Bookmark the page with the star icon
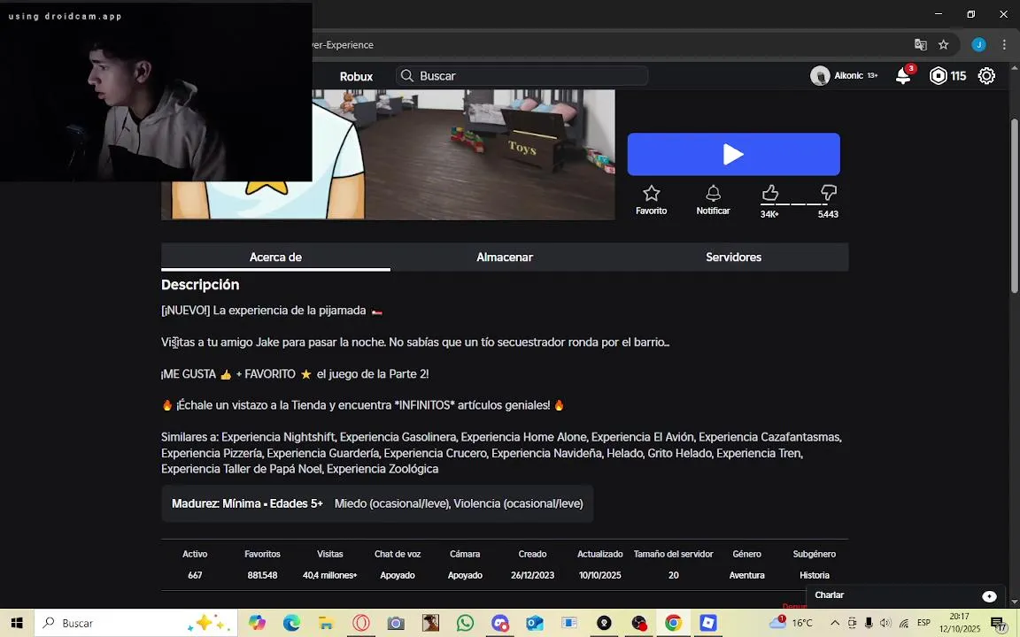The image size is (1020, 637). (x=943, y=45)
